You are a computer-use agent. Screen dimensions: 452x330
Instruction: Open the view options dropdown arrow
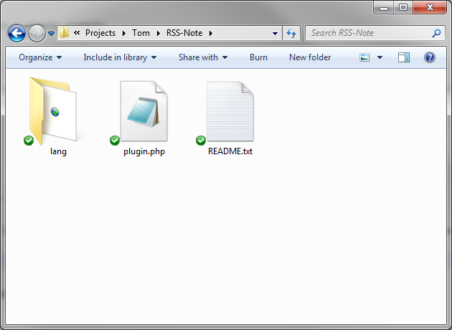coord(380,57)
